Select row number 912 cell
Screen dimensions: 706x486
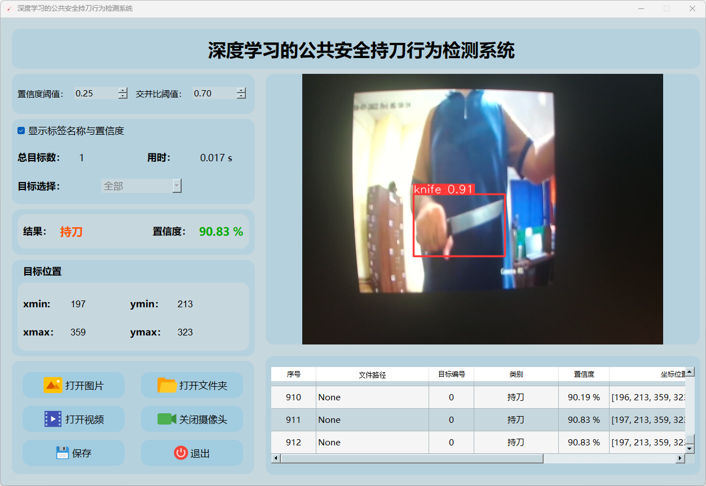coord(293,443)
